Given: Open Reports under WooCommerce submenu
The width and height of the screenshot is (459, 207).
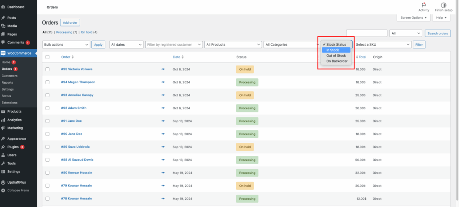Looking at the screenshot, I should (7, 82).
